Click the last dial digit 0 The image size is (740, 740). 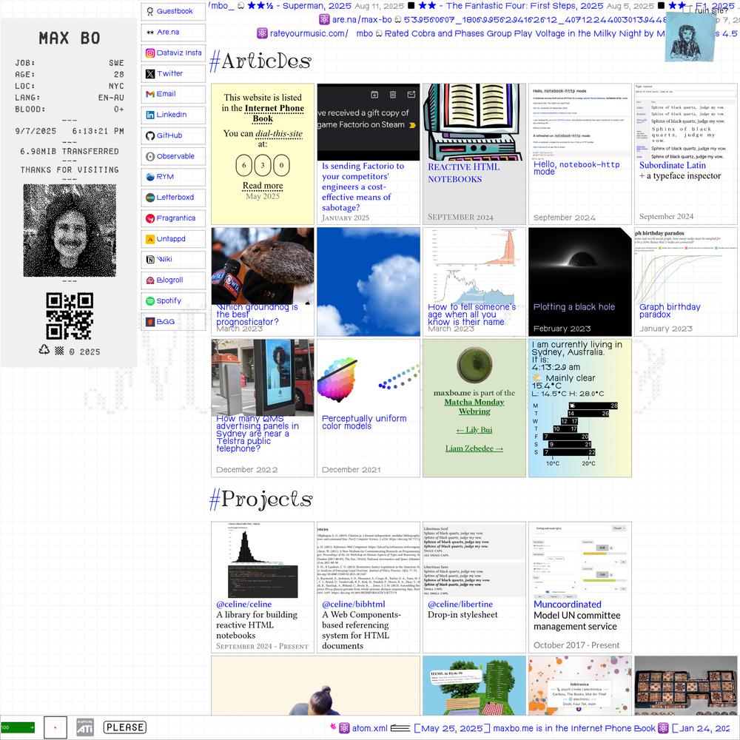pos(281,165)
